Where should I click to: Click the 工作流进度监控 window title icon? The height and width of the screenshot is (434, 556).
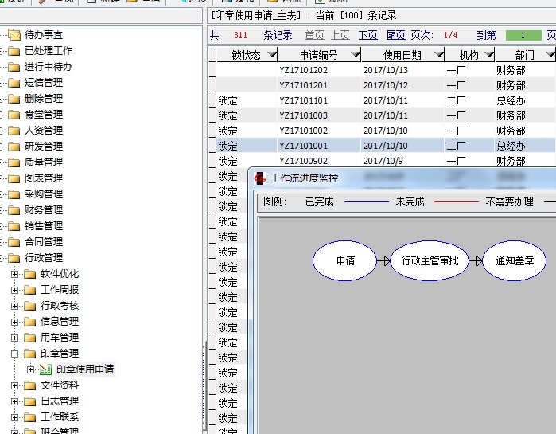[260, 178]
